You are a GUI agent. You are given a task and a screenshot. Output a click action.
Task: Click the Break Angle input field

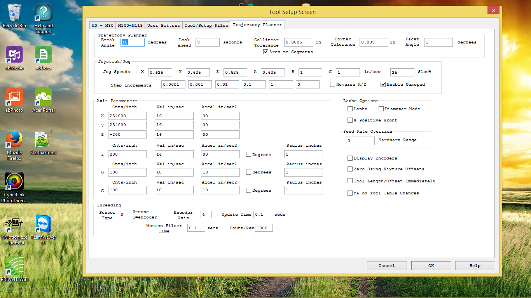pos(133,42)
